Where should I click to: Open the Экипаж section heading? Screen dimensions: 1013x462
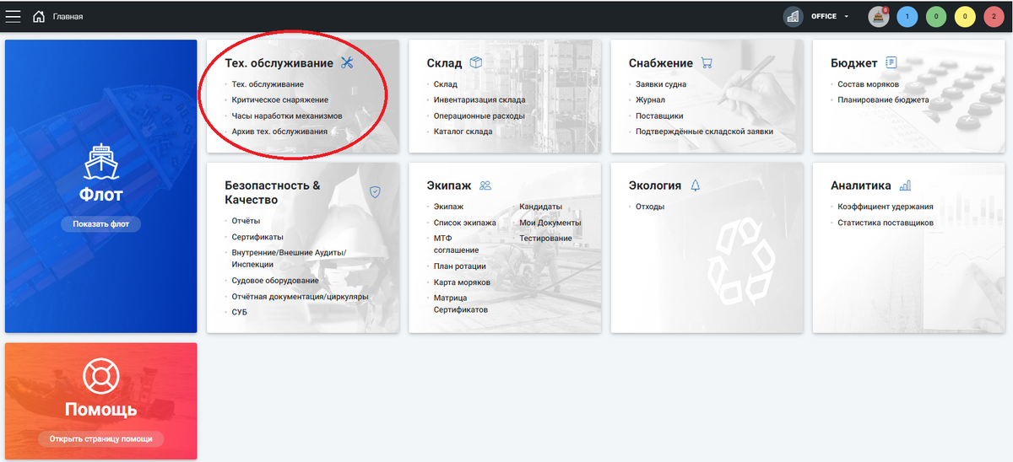point(449,186)
